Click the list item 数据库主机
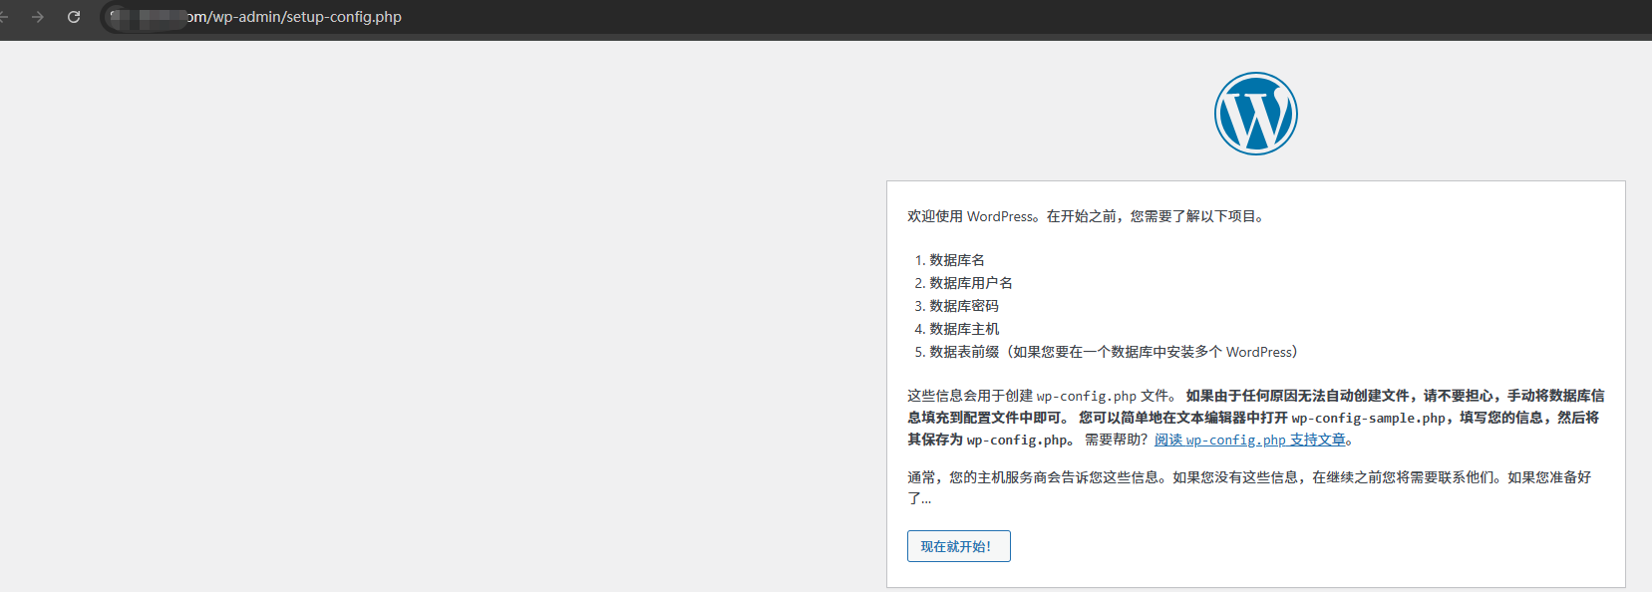 (964, 329)
